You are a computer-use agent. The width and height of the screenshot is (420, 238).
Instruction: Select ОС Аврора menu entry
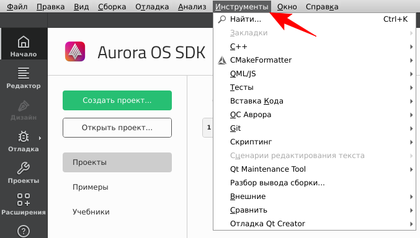315,115
